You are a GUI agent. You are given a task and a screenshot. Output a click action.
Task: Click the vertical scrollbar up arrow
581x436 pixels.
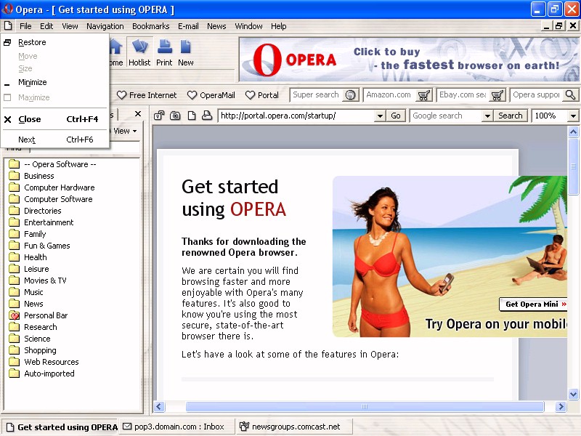click(x=573, y=132)
